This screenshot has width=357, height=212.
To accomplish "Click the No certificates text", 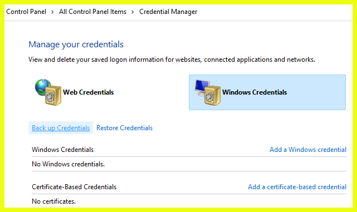I will 53,201.
